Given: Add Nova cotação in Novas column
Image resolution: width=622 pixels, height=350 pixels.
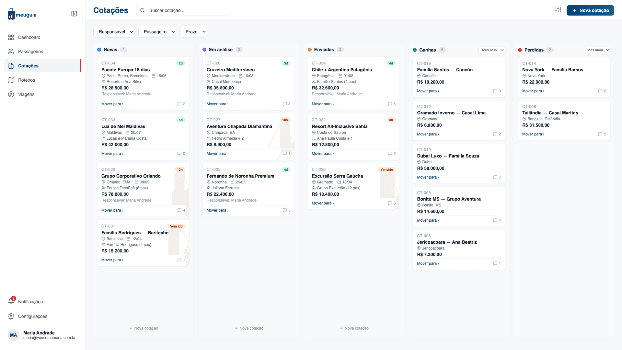Looking at the screenshot, I should pos(144,328).
